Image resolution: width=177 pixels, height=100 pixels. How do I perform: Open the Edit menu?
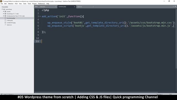click(x=5, y=4)
